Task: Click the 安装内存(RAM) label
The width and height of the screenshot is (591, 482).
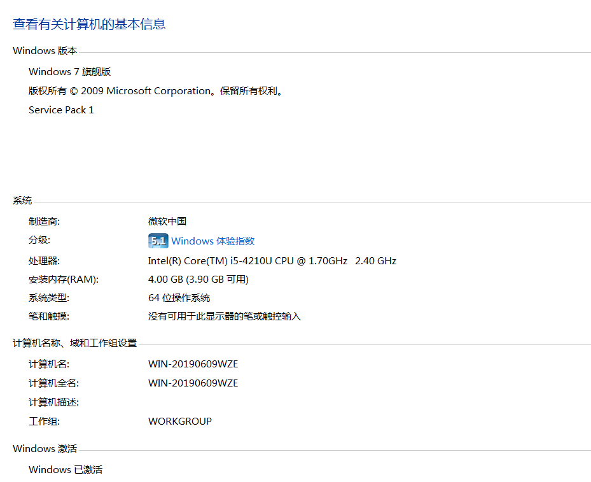Action: (x=64, y=280)
